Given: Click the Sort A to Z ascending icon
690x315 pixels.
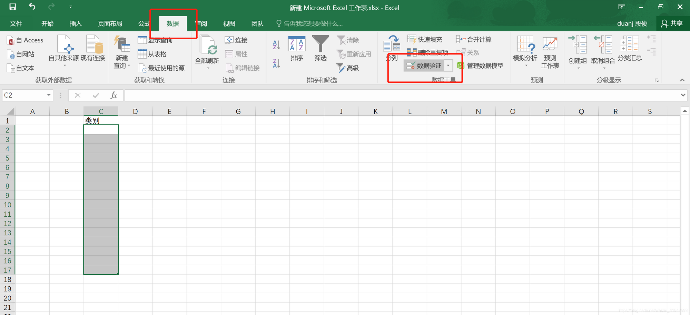Looking at the screenshot, I should pyautogui.click(x=276, y=45).
